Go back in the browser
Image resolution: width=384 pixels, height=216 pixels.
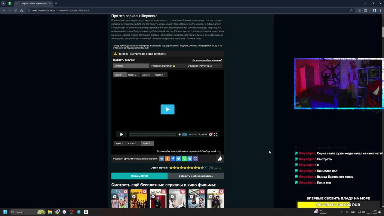(4, 10)
